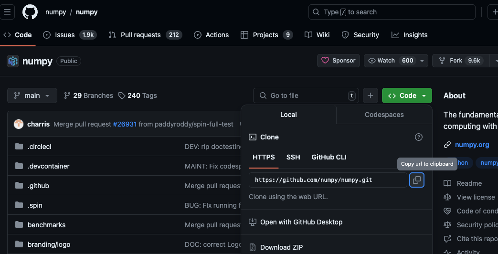Open the Wiki tab
This screenshot has height=254, width=498.
317,35
